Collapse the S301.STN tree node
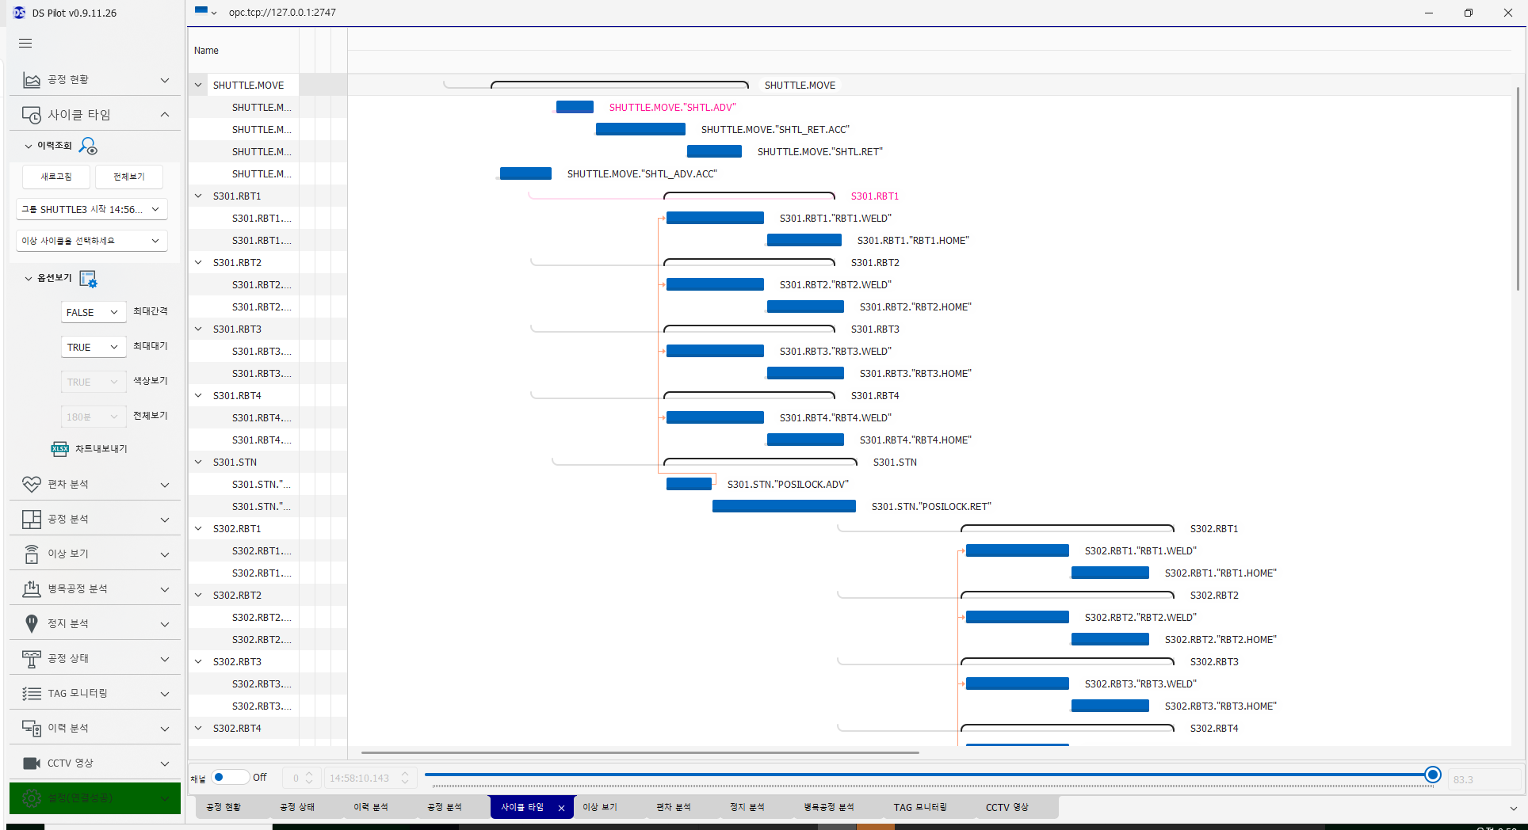 click(198, 462)
